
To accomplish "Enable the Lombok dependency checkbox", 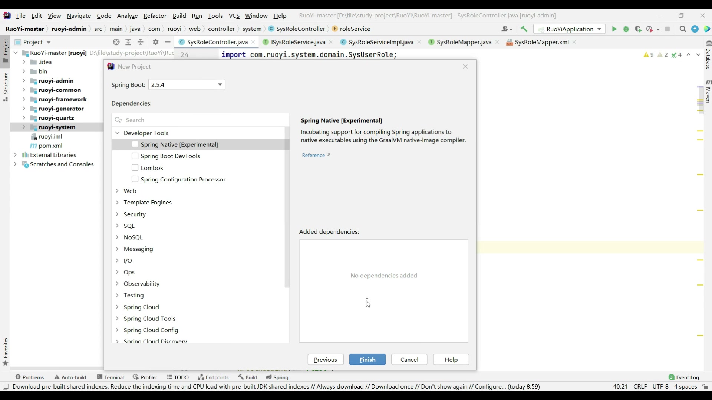I will pyautogui.click(x=135, y=168).
